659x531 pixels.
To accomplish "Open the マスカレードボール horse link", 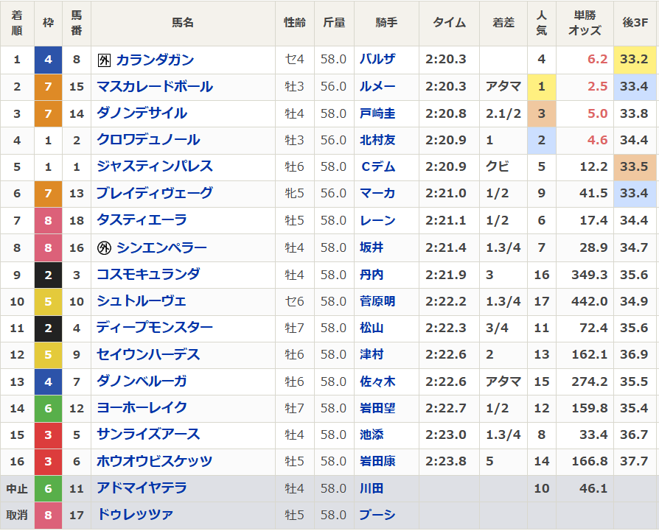I will pos(155,87).
